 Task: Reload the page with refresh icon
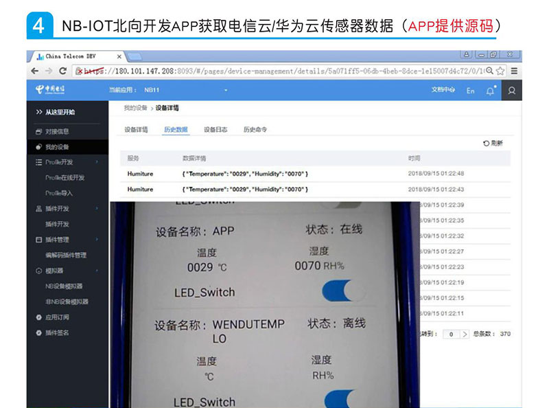point(62,71)
